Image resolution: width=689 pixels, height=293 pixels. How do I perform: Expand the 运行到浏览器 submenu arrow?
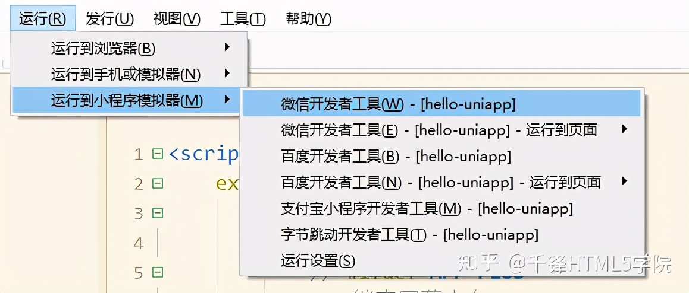(227, 47)
